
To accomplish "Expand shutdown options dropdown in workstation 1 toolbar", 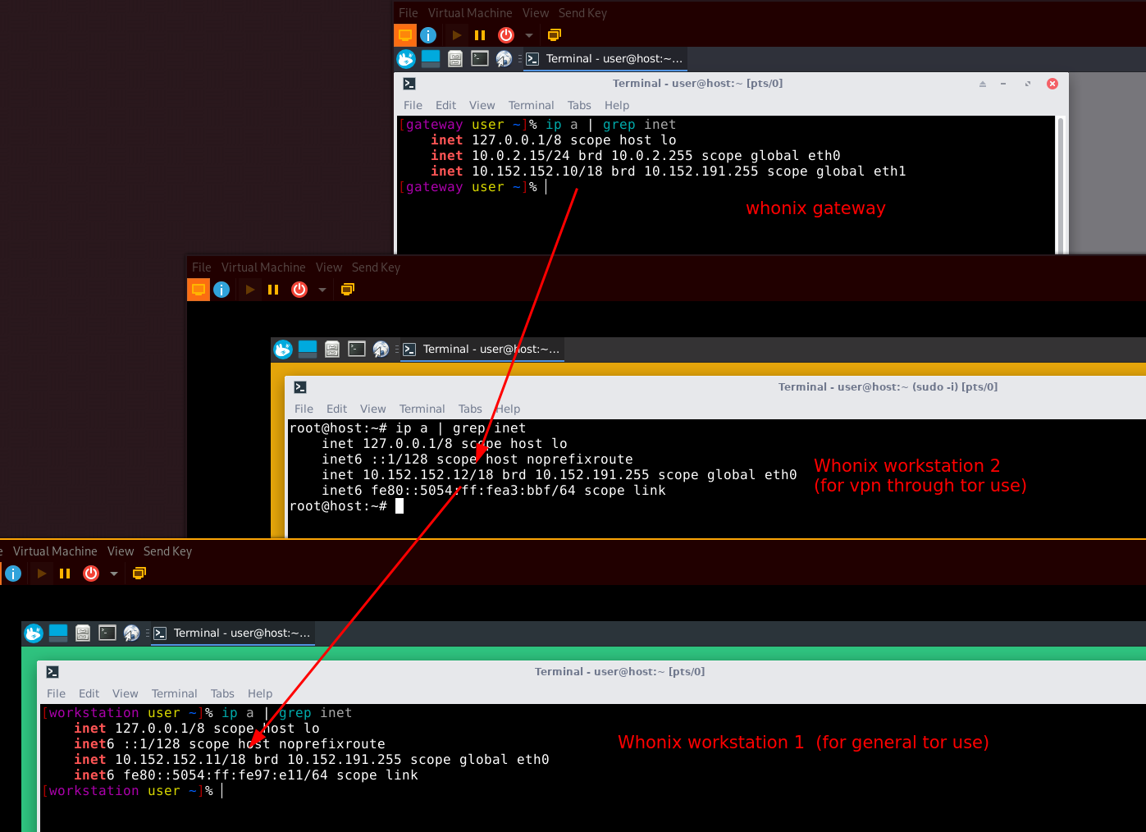I will pos(114,574).
